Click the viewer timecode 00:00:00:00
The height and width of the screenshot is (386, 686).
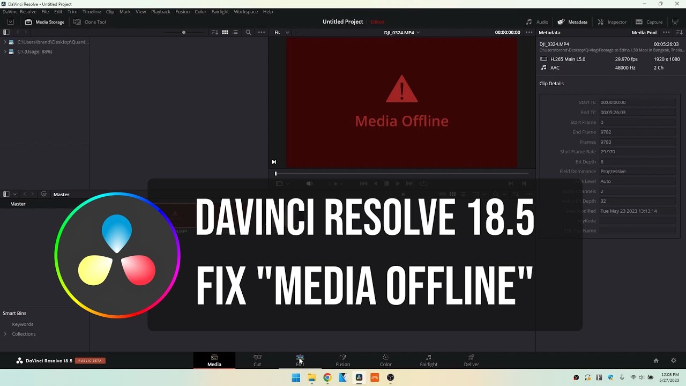point(508,32)
